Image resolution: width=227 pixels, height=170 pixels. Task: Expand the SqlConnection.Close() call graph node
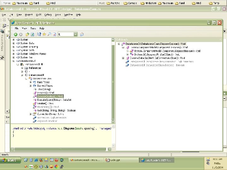123,58
